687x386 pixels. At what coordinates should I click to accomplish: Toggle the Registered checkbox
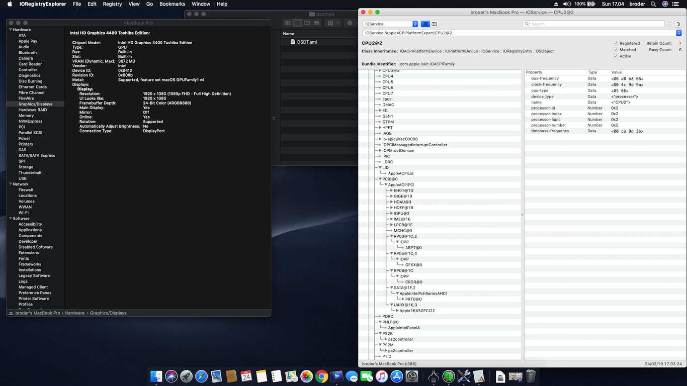[616, 43]
